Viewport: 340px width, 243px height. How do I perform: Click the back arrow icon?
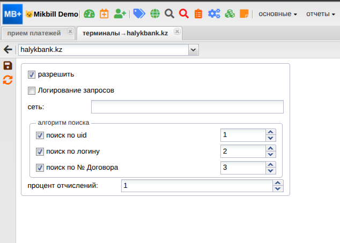pyautogui.click(x=8, y=50)
